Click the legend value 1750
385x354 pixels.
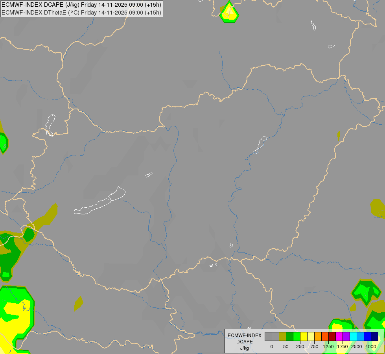[x=343, y=347]
